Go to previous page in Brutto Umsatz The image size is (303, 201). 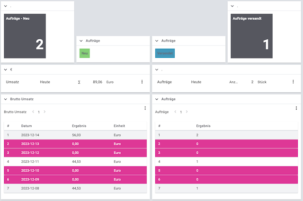click(x=33, y=112)
